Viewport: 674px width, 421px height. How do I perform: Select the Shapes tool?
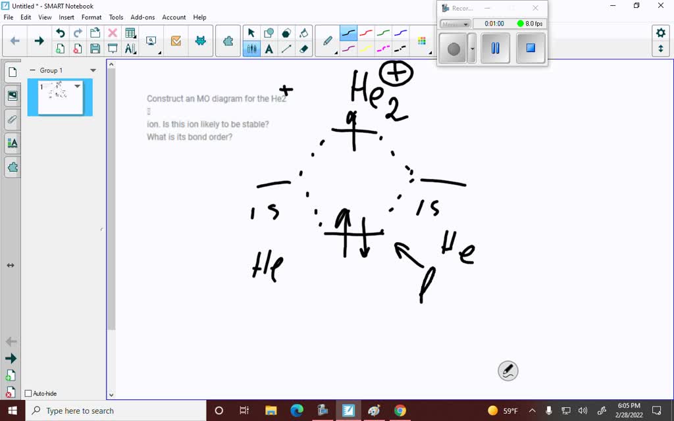pyautogui.click(x=269, y=32)
